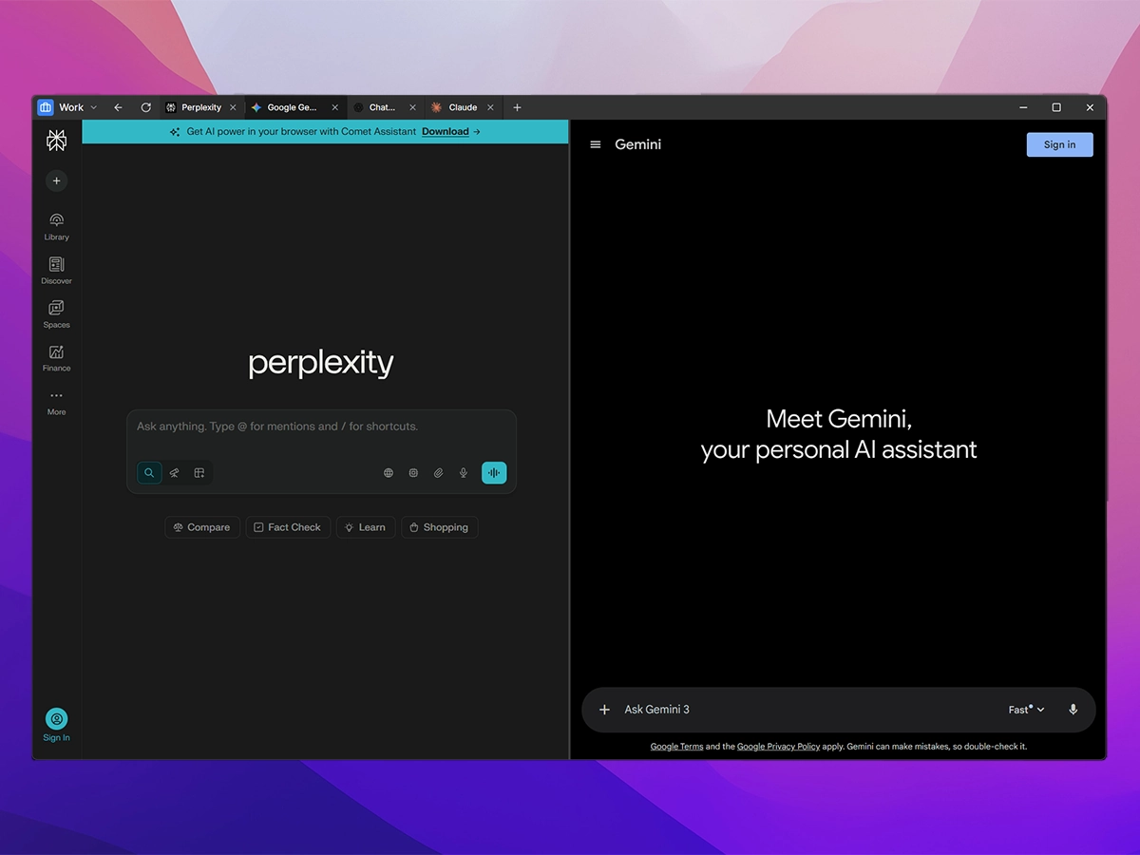Open Perplexity Labs mode icon

click(x=199, y=472)
